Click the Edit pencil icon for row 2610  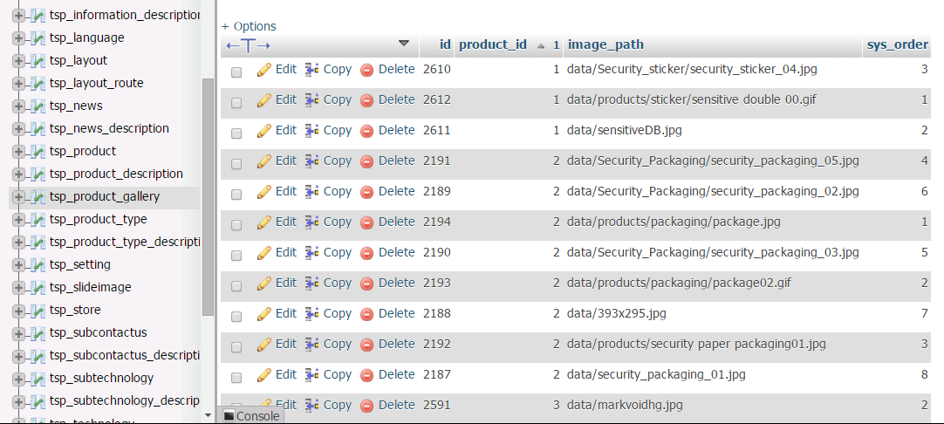[x=264, y=70]
